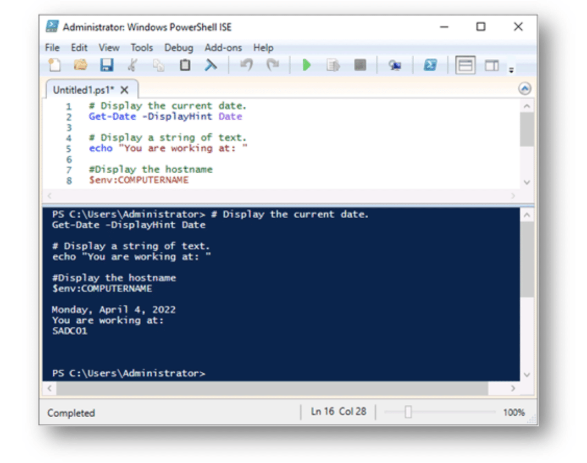Save the Untitled1.ps1 script
Screen dimensions: 587x463
pos(107,65)
